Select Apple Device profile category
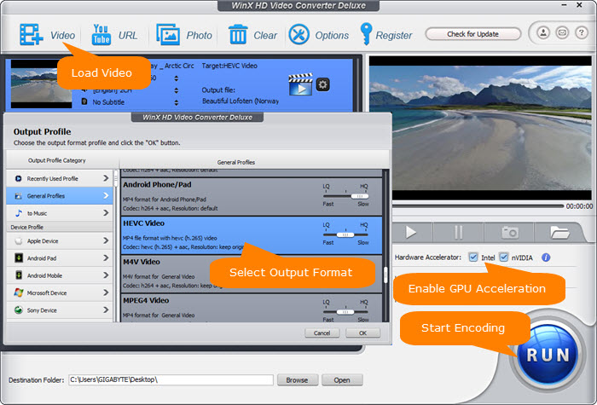The width and height of the screenshot is (597, 405). point(60,241)
